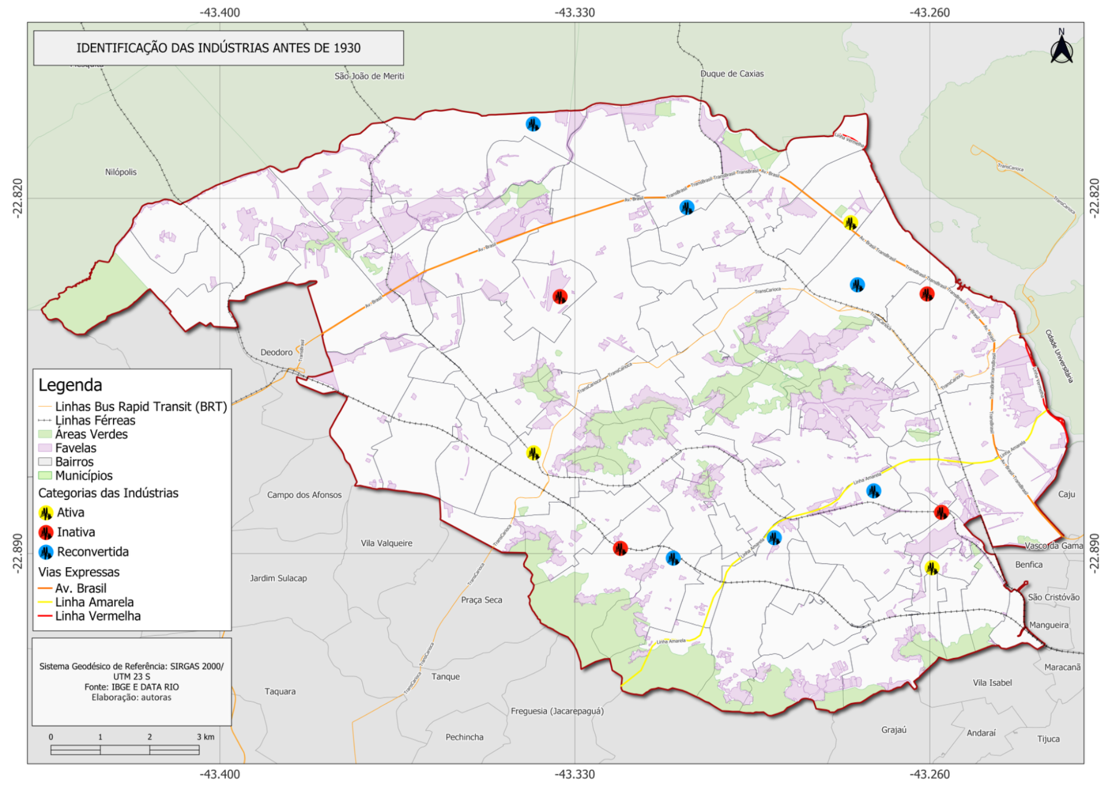The width and height of the screenshot is (1112, 787).
Task: Select the yellow industry marker nearest Benfica
Action: [932, 568]
